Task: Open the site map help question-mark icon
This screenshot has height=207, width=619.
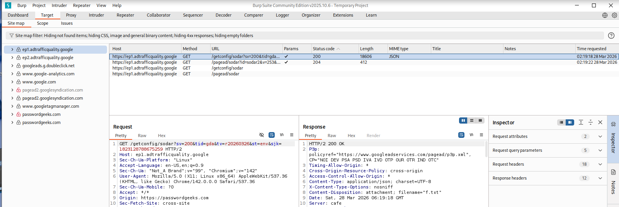Action: point(611,36)
